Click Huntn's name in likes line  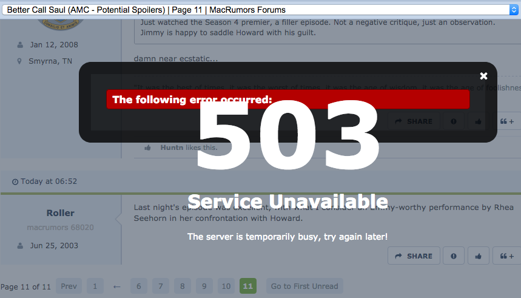pos(172,147)
